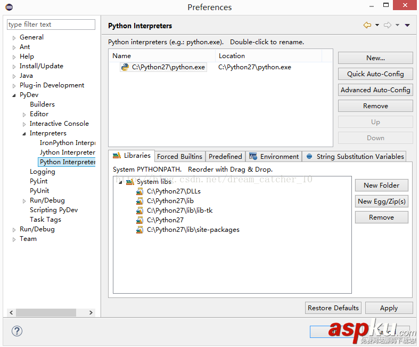Open the forward history dropdown arrow
The height and width of the screenshot is (347, 419).
point(397,25)
